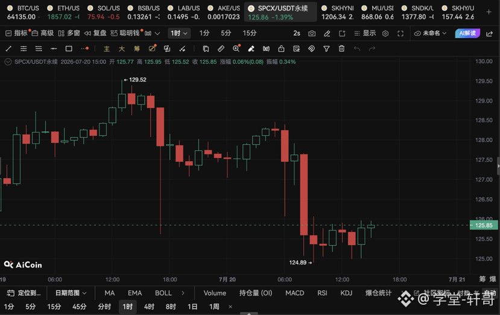The image size is (500, 315).
Task: Start 复盘 replay mode
Action: 95,33
